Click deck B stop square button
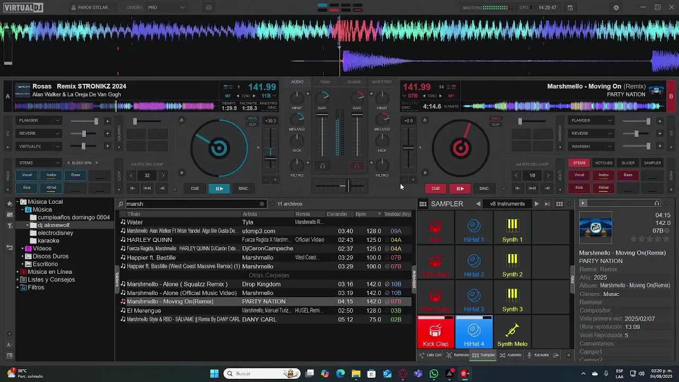The width and height of the screenshot is (679, 382). click(424, 172)
